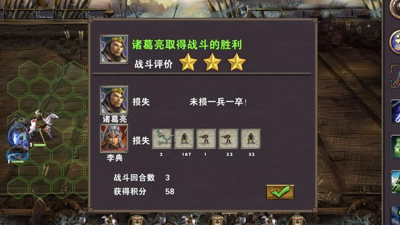Click the green statue spell icon
The width and height of the screenshot is (400, 225).
coord(396,182)
